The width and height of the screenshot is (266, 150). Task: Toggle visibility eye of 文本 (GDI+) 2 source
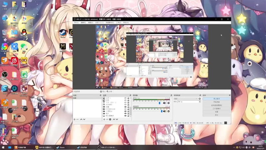tap(125, 102)
